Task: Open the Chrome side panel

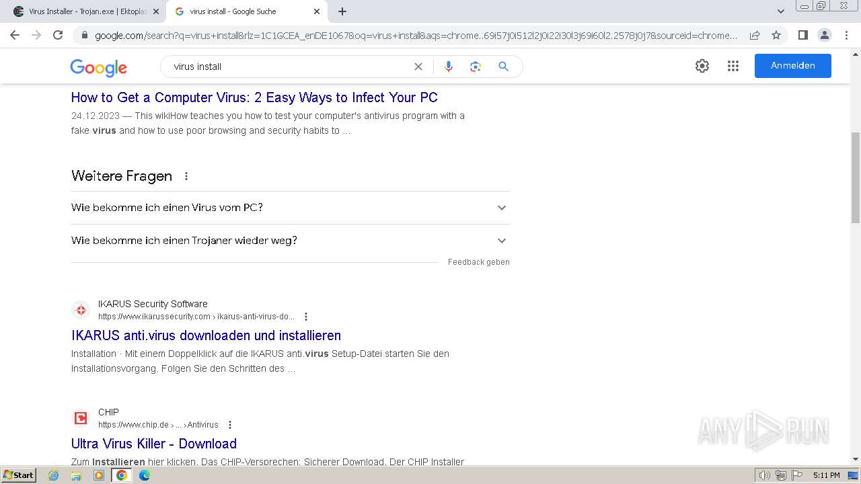Action: pos(802,35)
